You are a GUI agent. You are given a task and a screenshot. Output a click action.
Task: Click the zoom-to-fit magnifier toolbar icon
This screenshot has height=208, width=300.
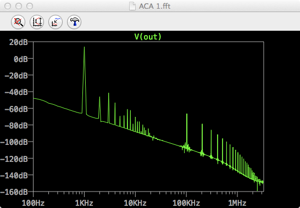point(18,22)
